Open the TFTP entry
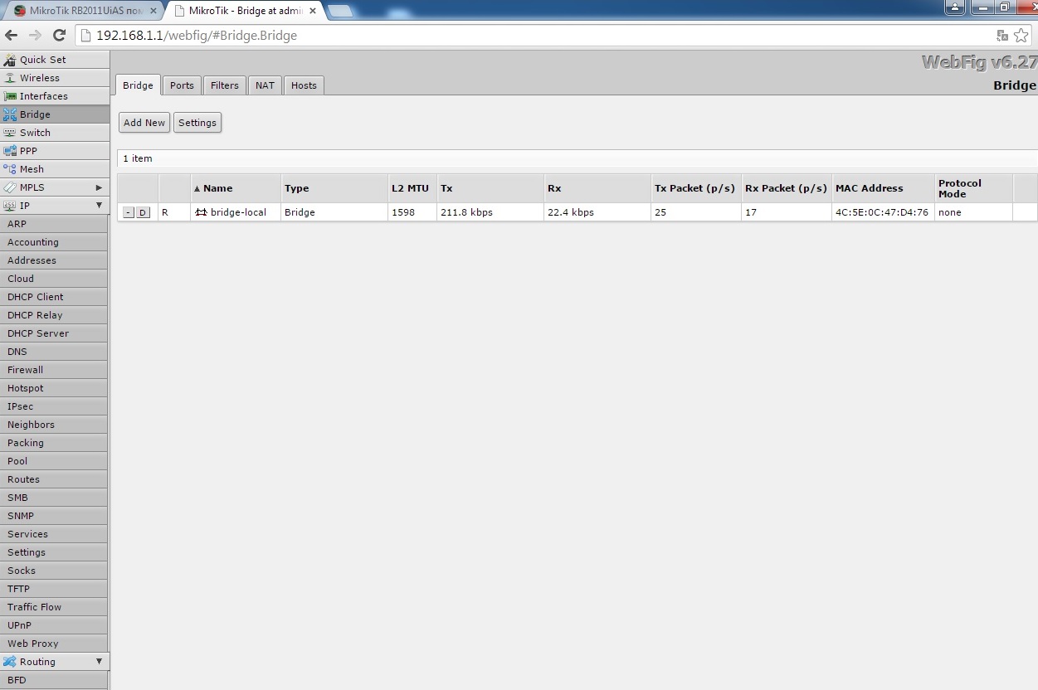1038x690 pixels. tap(54, 589)
